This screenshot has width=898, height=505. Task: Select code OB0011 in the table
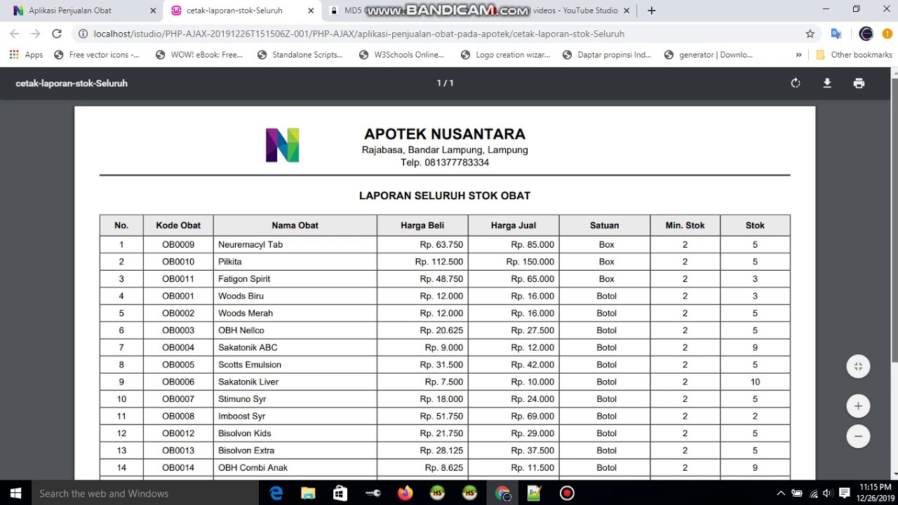click(178, 279)
